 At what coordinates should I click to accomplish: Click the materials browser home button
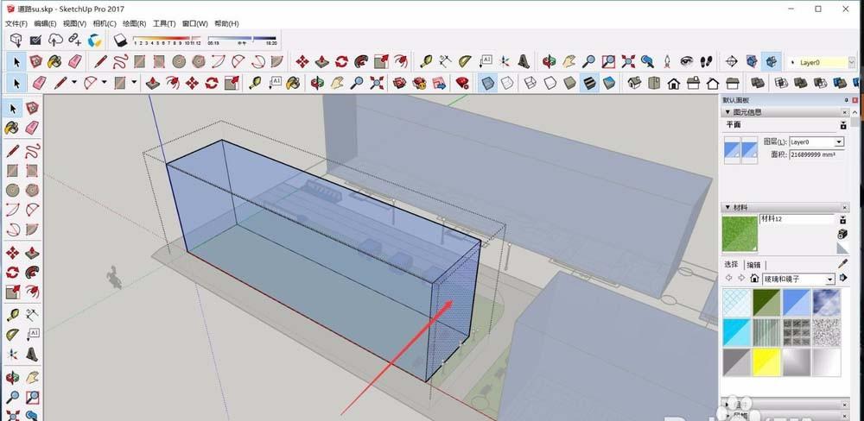click(754, 279)
